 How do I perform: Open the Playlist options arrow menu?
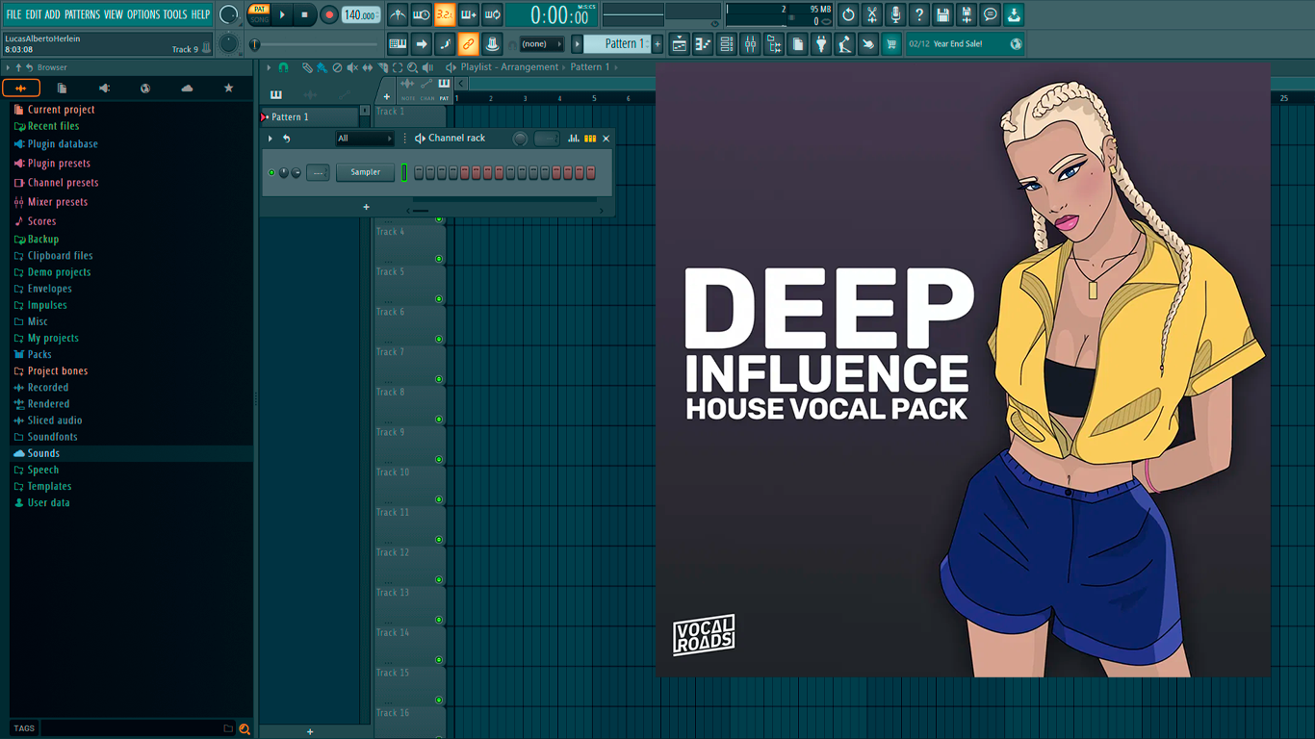click(x=270, y=67)
